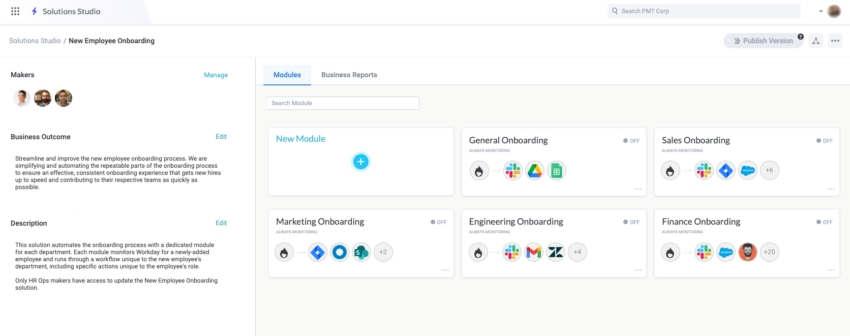Image resolution: width=850 pixels, height=336 pixels.
Task: Click Google Sheets icon in General Onboarding
Action: click(x=557, y=171)
